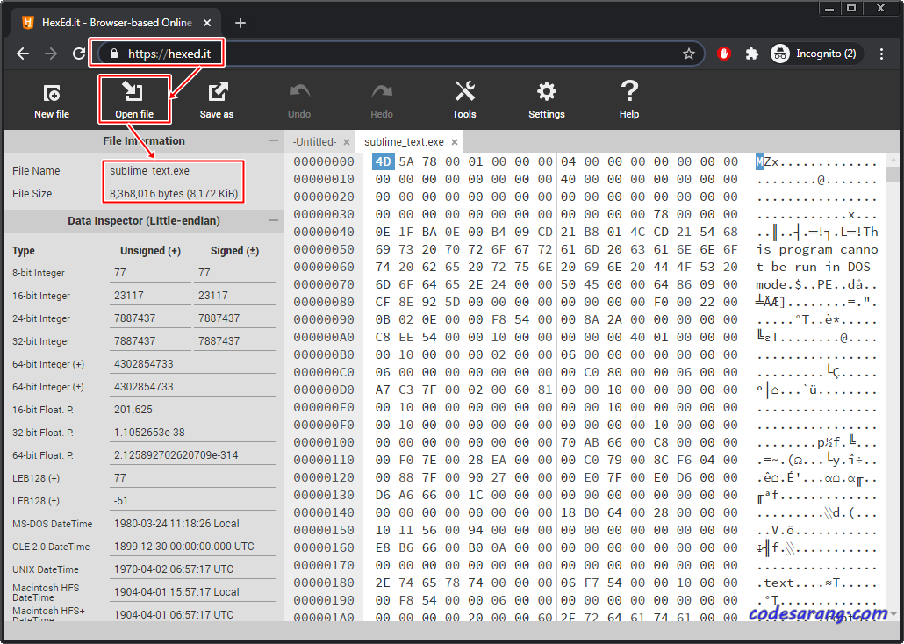
Task: View site info via the lock icon
Action: (114, 54)
